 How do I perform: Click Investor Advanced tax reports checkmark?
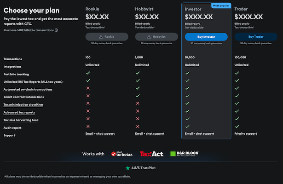pos(188,111)
